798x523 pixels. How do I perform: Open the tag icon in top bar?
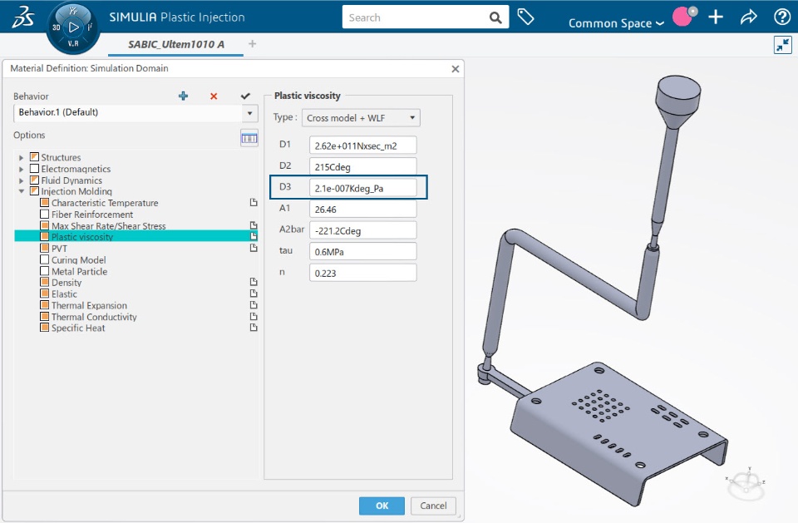click(x=525, y=17)
